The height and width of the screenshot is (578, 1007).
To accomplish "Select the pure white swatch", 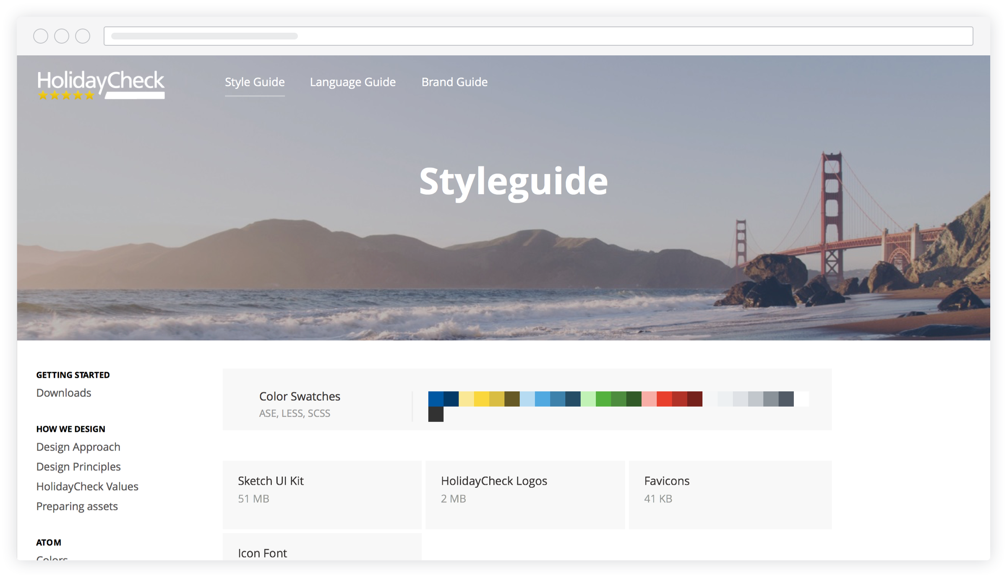I will point(801,399).
